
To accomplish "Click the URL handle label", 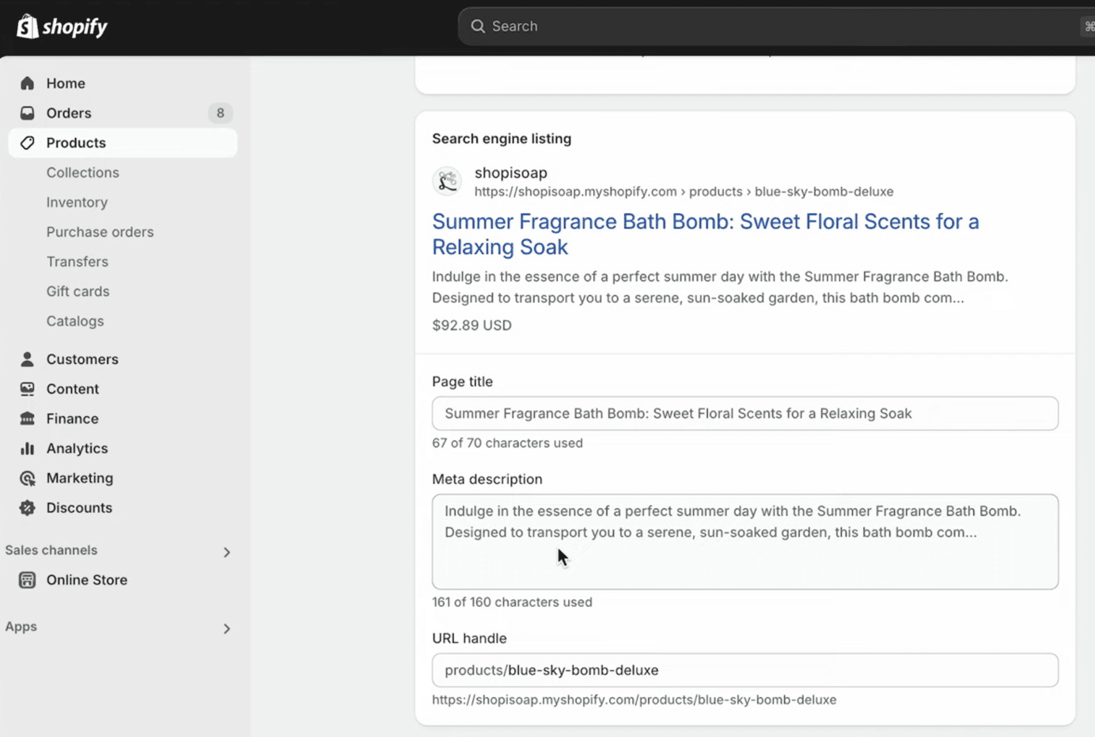I will 470,638.
